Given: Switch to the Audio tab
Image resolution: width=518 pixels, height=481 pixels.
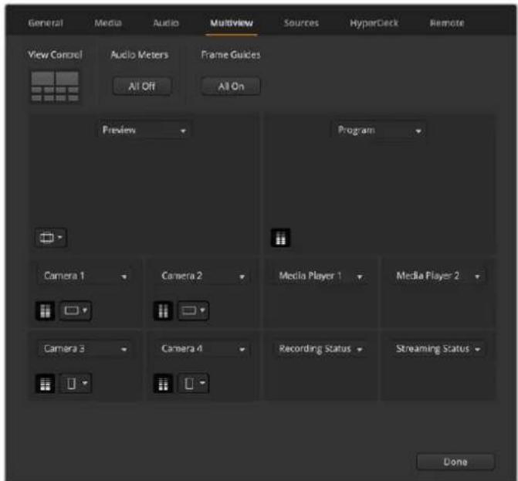Looking at the screenshot, I should point(166,23).
